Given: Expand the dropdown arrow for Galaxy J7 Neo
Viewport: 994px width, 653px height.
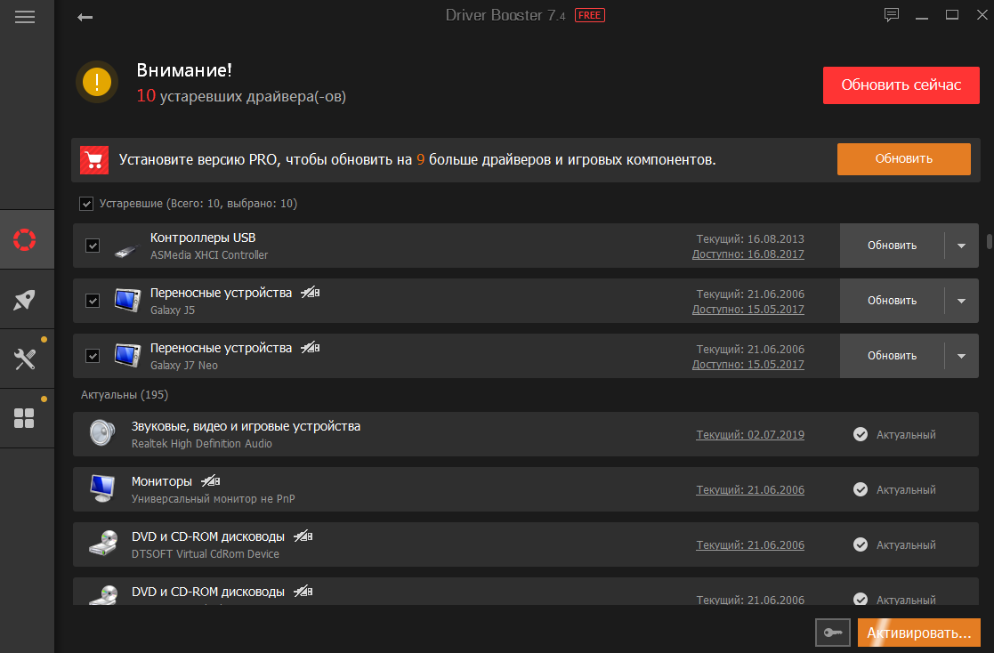Looking at the screenshot, I should [962, 356].
